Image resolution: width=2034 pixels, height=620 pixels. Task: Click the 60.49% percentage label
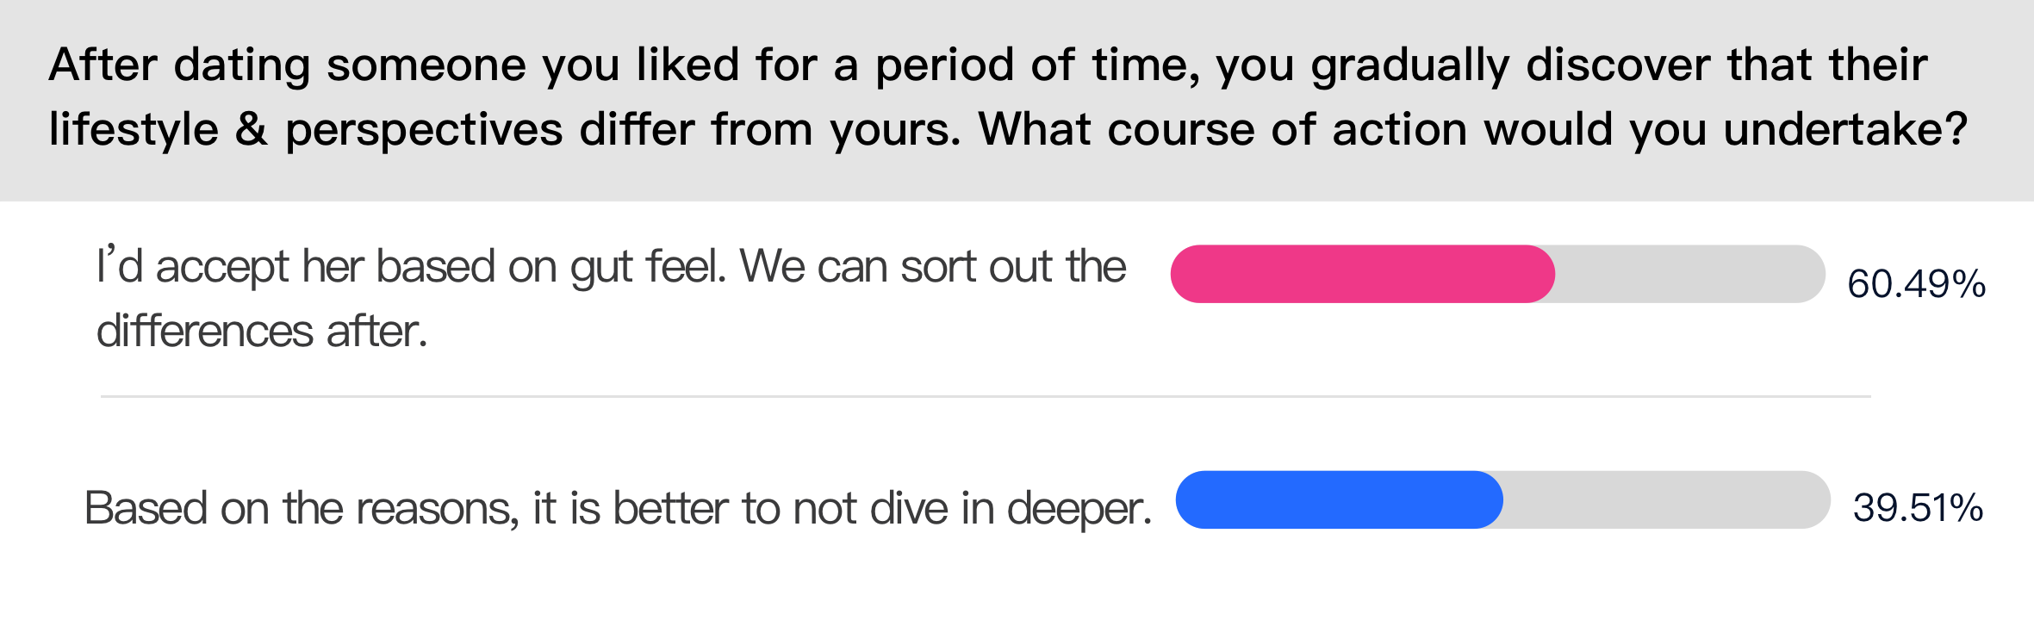coord(1917,284)
